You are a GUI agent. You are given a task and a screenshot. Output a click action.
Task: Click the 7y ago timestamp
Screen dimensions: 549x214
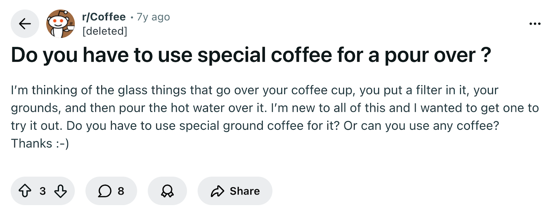coord(153,16)
